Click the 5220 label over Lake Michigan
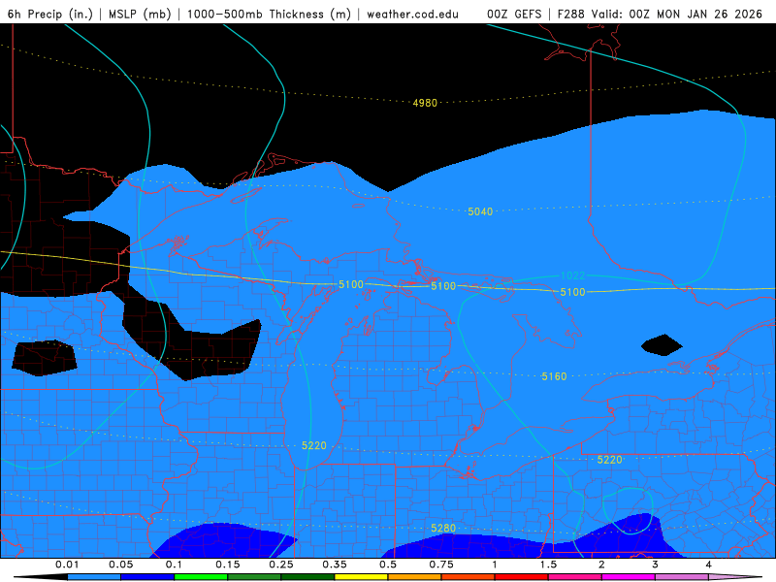 point(314,446)
